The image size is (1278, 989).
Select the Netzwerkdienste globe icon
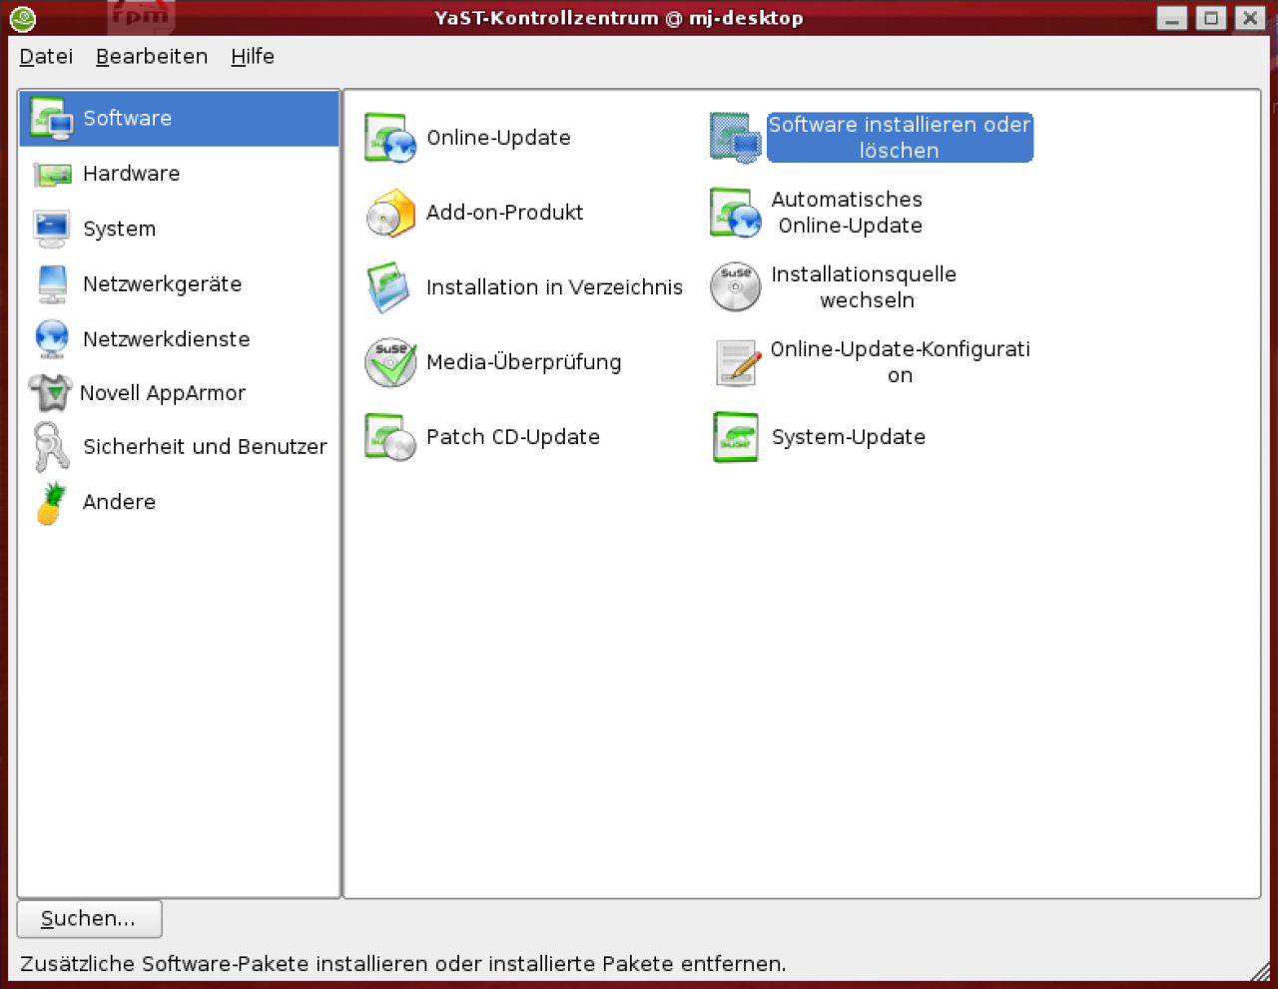pos(52,339)
